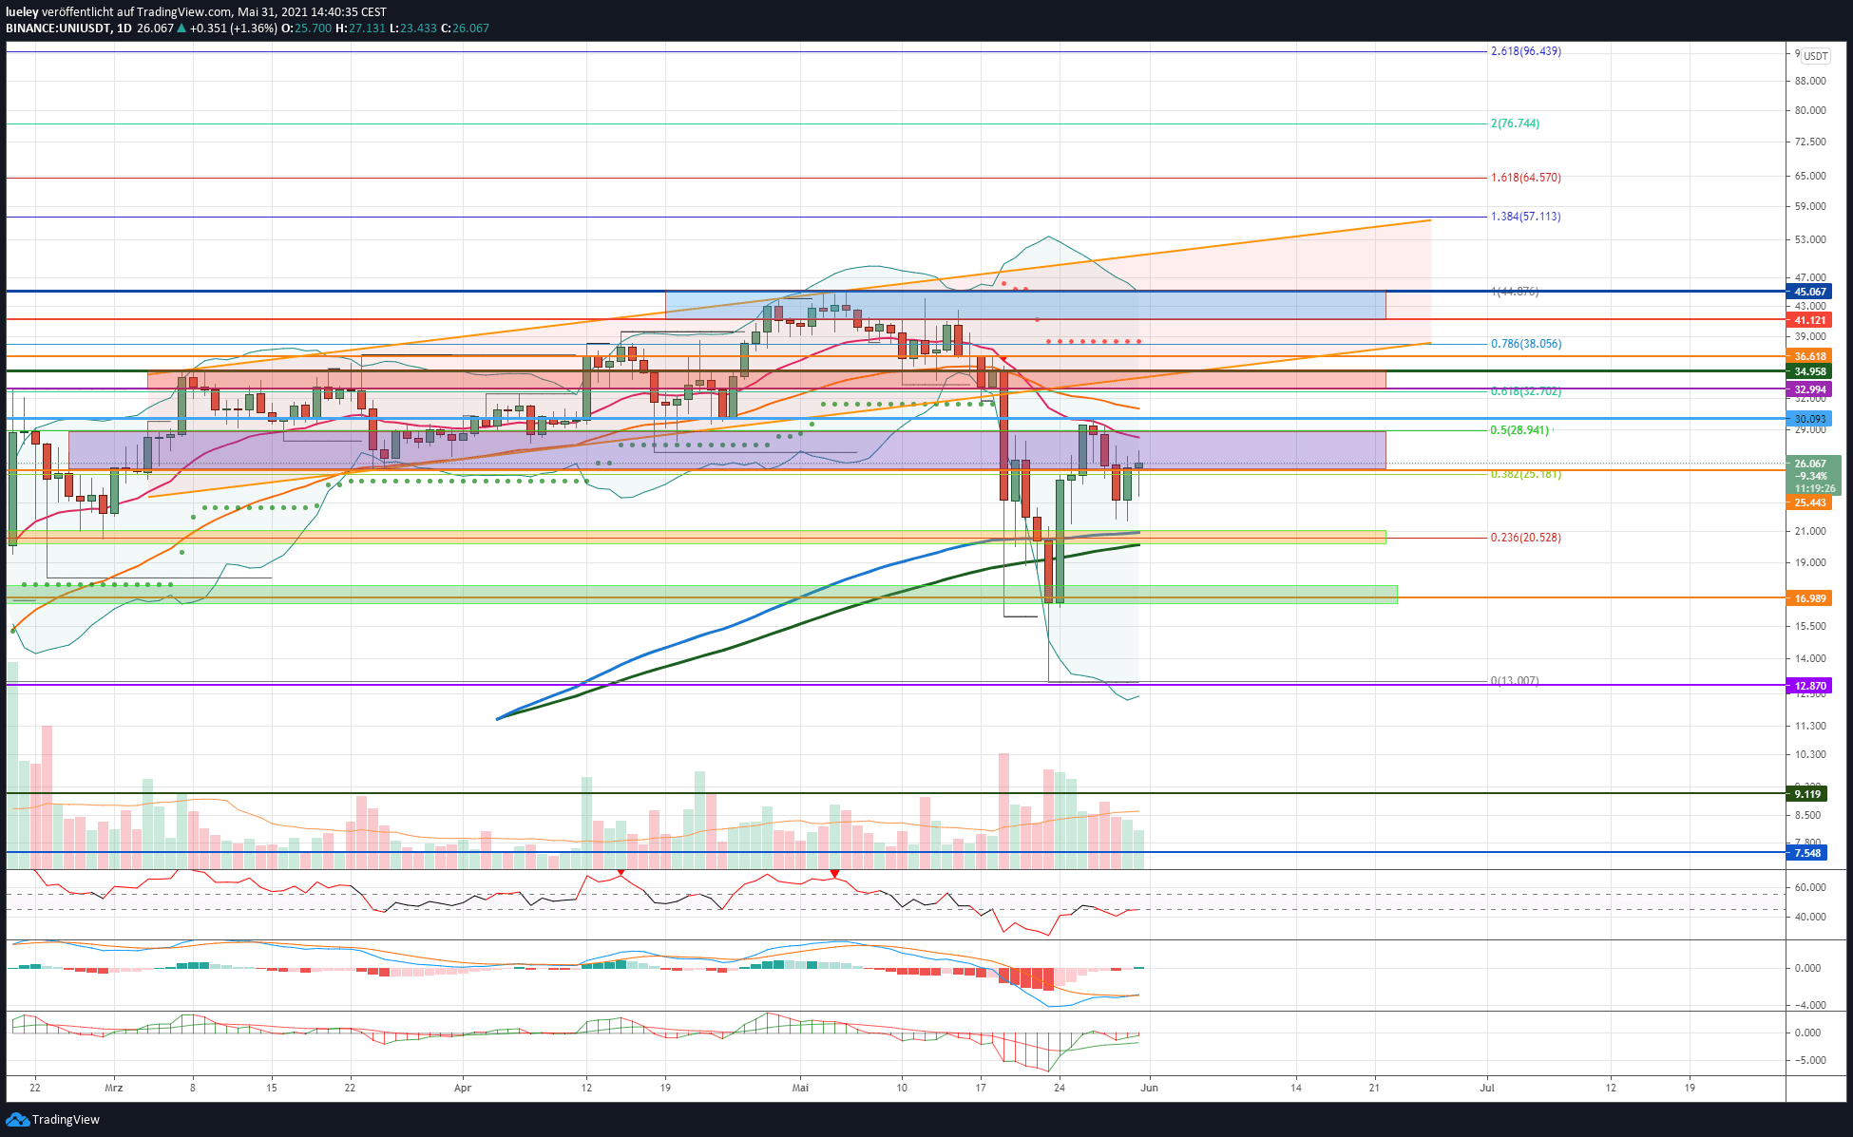Click the USDT currency label on price axis
Image resolution: width=1853 pixels, height=1137 pixels.
pyautogui.click(x=1816, y=56)
